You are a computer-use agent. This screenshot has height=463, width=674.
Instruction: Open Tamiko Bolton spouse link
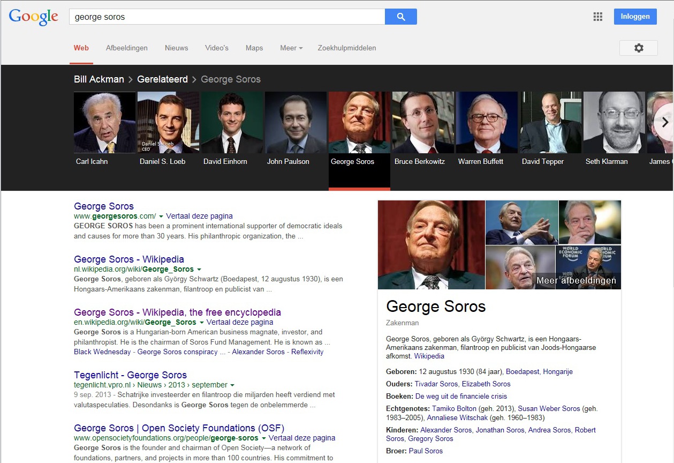(x=454, y=408)
